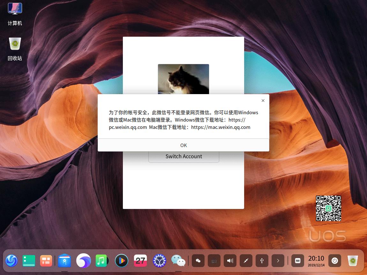
Task: Open WeChat from the dock
Action: 178,261
